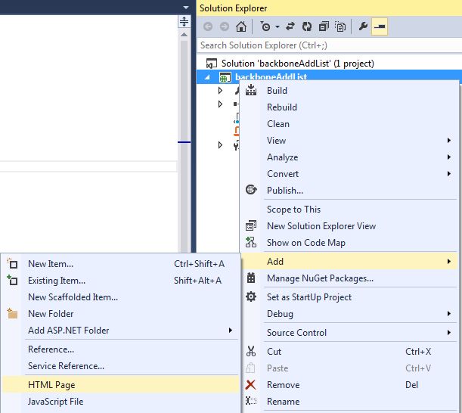Choose Set as StartUp Project
The width and height of the screenshot is (462, 413).
pos(349,297)
